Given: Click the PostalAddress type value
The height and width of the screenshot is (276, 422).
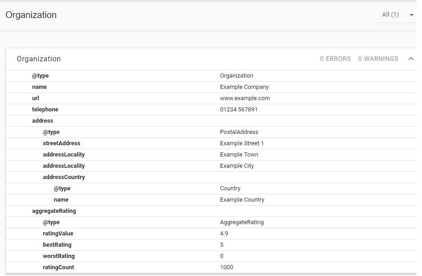Looking at the screenshot, I should pos(239,132).
